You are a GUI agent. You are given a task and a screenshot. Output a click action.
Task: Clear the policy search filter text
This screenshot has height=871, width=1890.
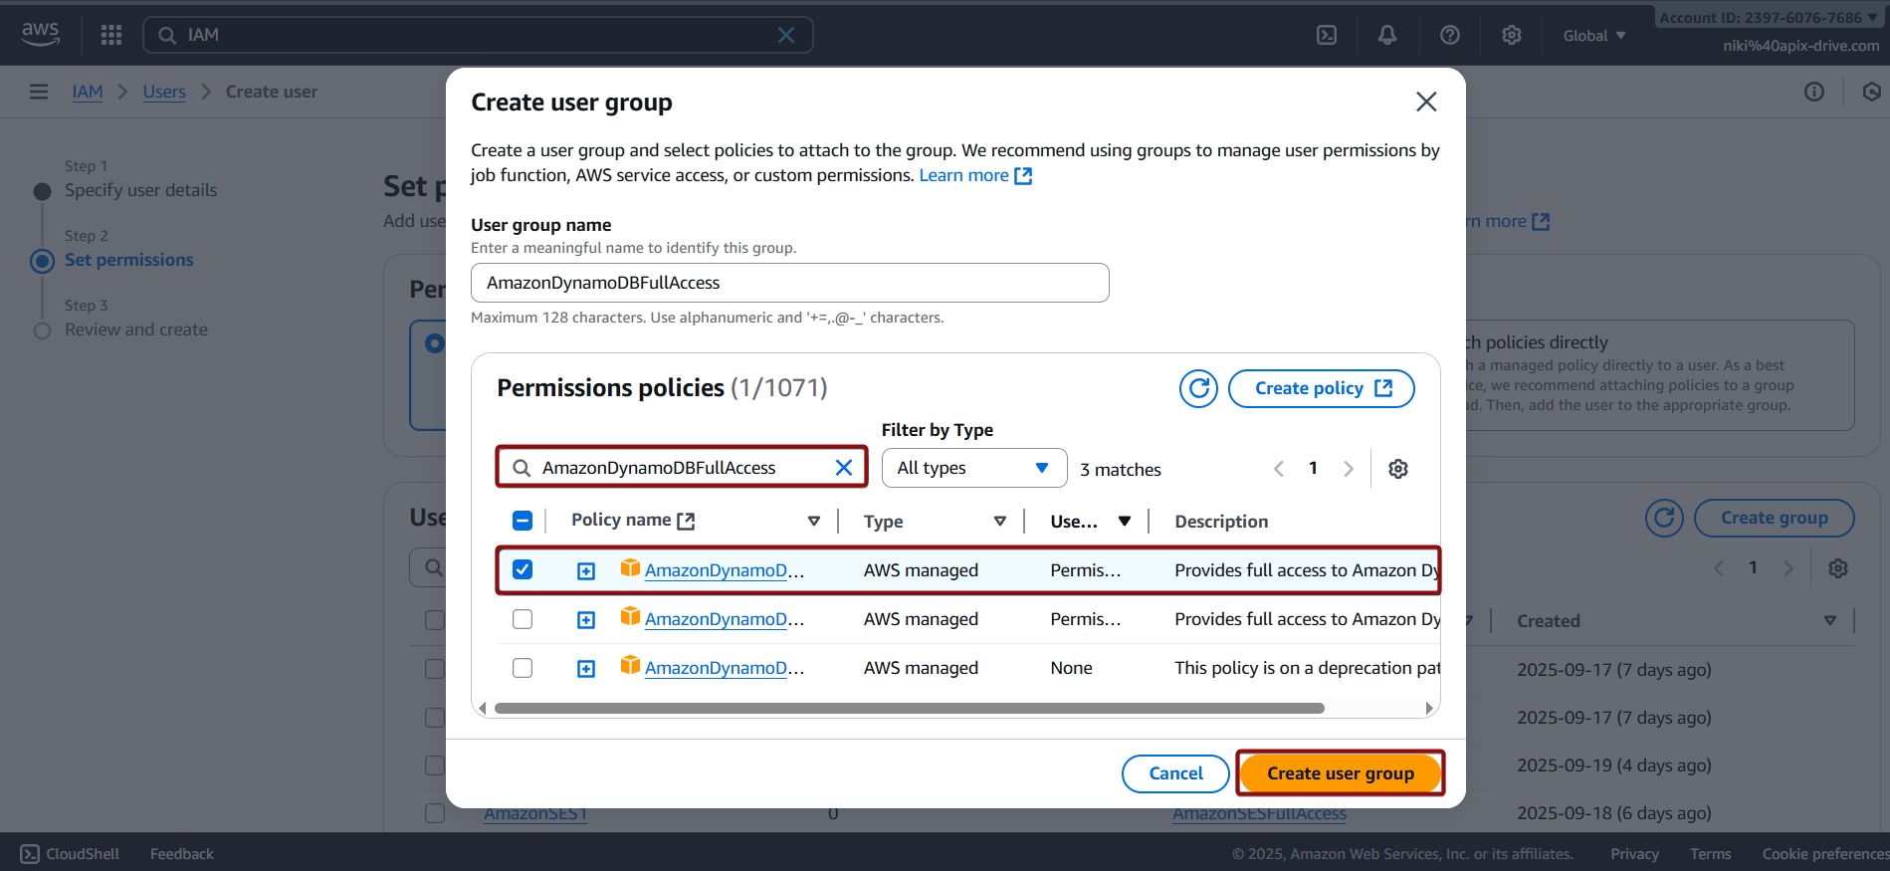[844, 468]
